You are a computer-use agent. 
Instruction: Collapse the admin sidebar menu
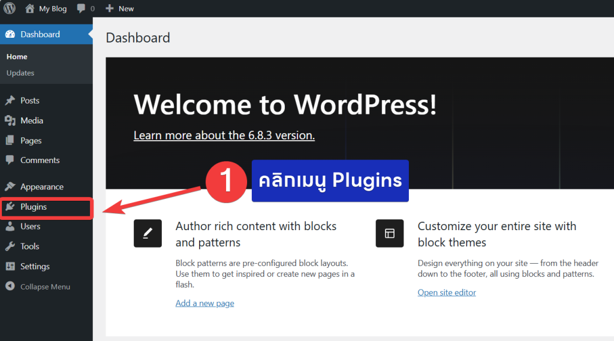click(45, 286)
